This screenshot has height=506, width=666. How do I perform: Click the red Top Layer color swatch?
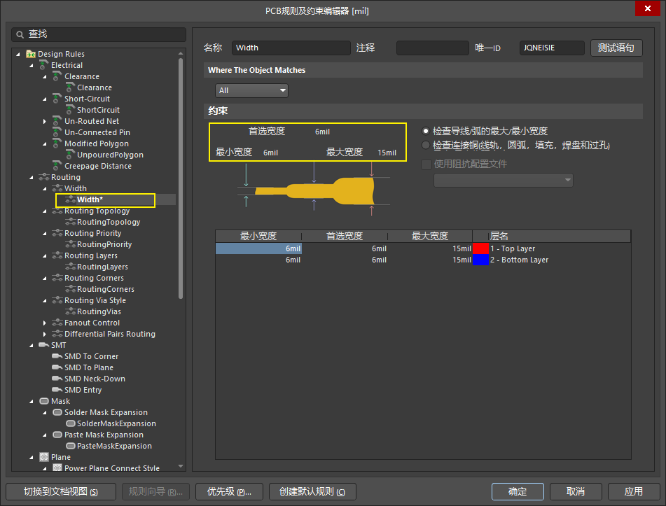pyautogui.click(x=480, y=248)
